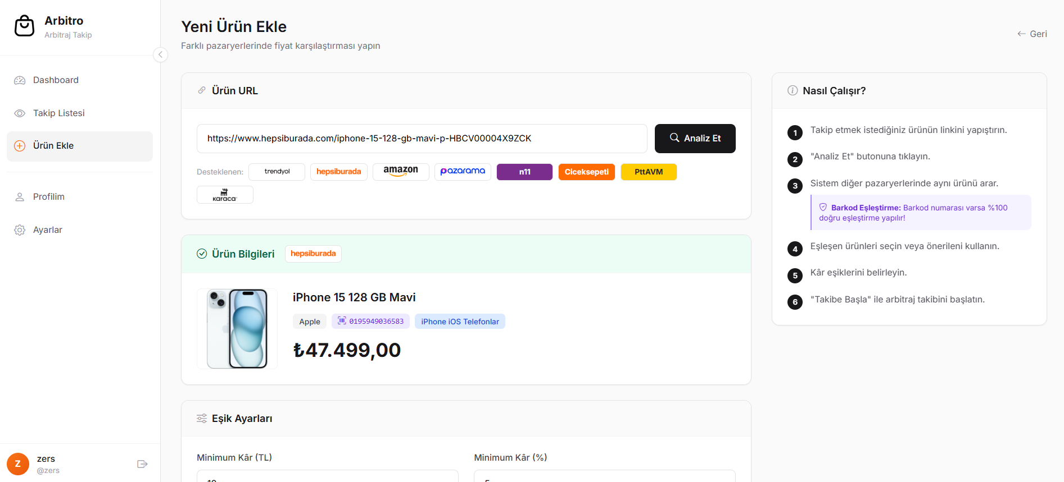Click the purple n11 marketplace badge

[x=525, y=172]
